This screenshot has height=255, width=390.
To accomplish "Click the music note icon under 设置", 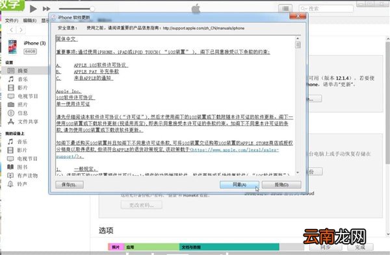I will 11,79.
